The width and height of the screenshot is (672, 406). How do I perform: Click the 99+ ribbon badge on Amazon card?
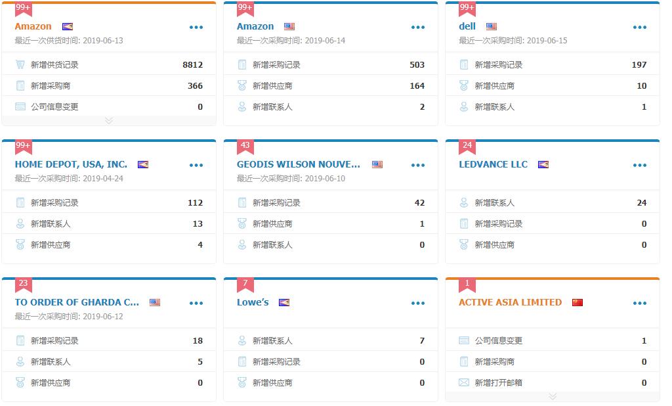click(22, 8)
